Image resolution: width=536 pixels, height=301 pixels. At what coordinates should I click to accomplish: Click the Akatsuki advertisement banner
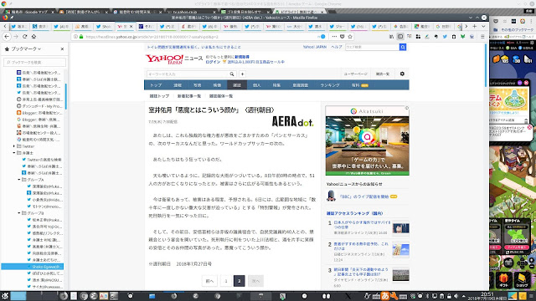pos(367,140)
